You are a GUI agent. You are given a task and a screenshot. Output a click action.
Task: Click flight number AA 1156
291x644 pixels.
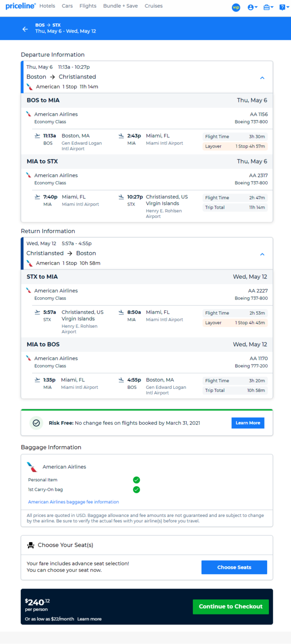click(259, 115)
